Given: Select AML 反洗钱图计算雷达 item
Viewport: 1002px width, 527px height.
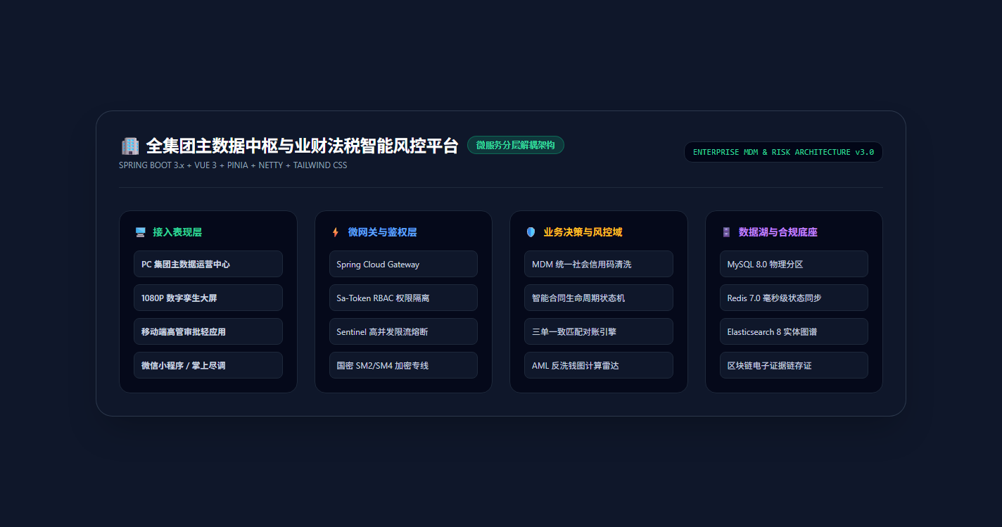Looking at the screenshot, I should [599, 365].
